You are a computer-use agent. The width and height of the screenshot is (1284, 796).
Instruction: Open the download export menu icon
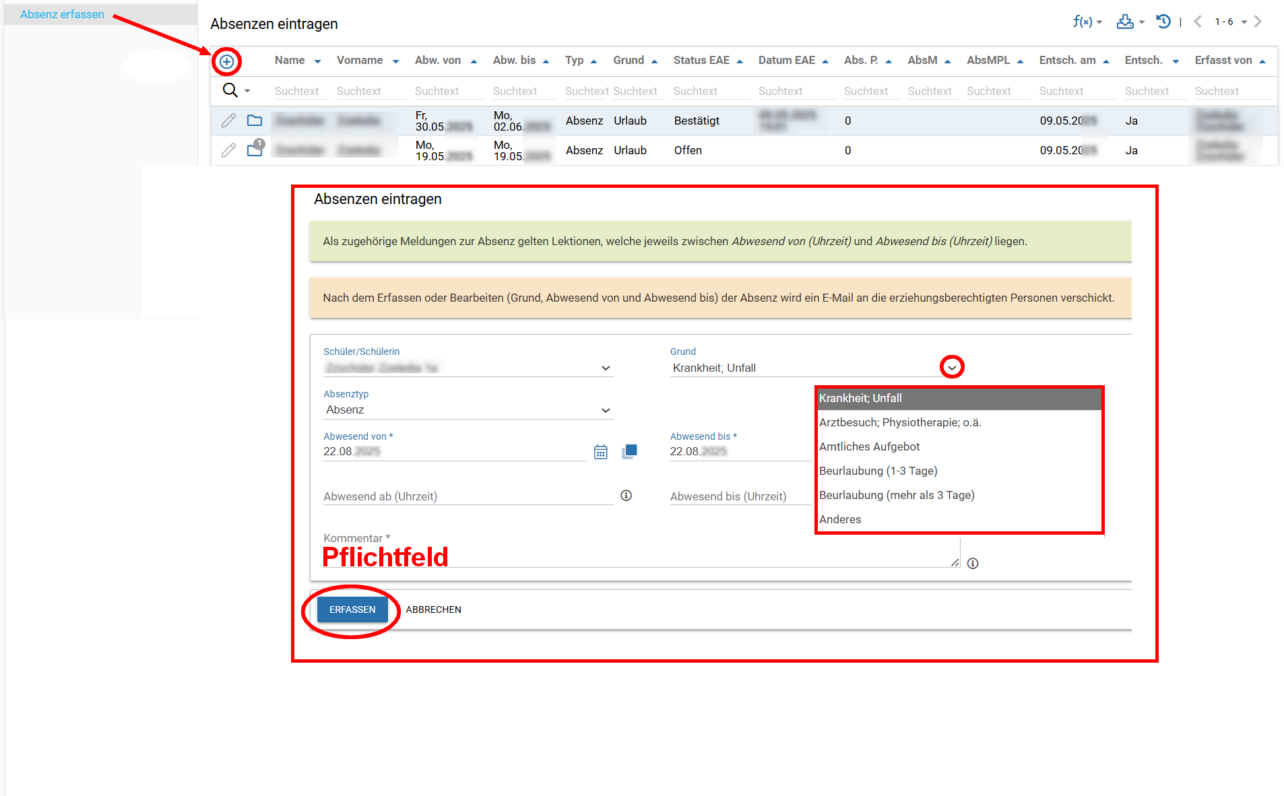pyautogui.click(x=1125, y=22)
